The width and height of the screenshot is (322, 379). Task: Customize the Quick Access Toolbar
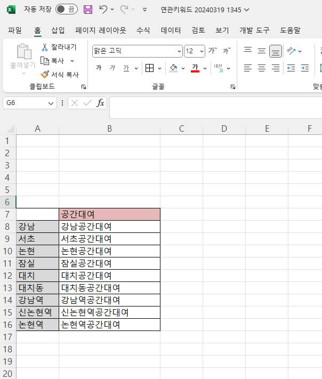145,10
